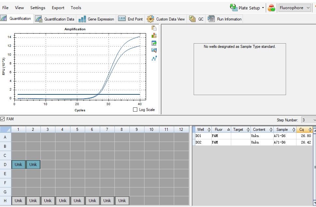Click the Run Information document icon
Viewport: 316px width, 207px height.
211,19
